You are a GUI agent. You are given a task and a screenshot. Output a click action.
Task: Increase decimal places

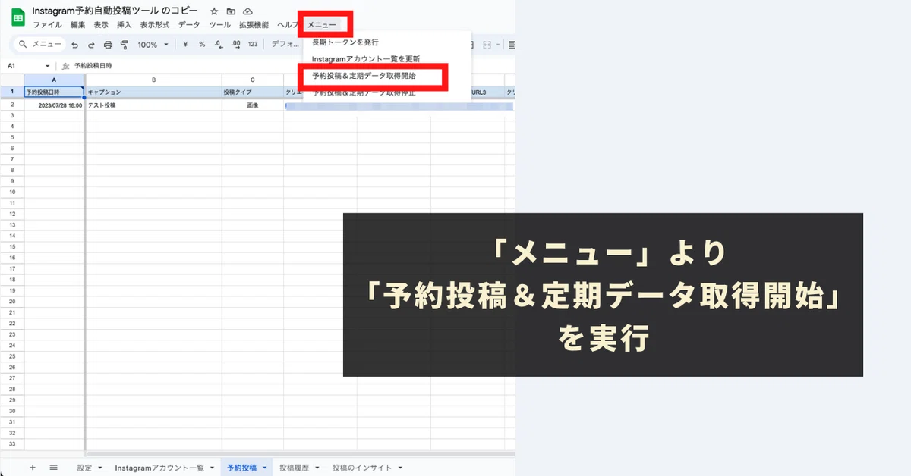(235, 45)
